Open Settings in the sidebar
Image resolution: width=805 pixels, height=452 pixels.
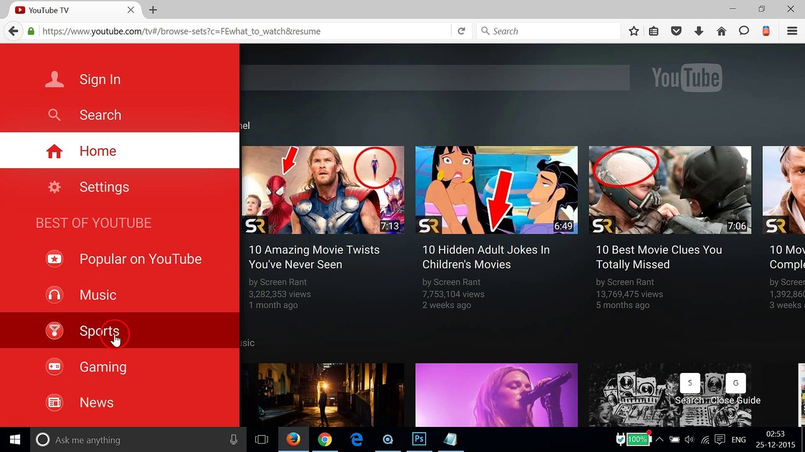(119, 187)
